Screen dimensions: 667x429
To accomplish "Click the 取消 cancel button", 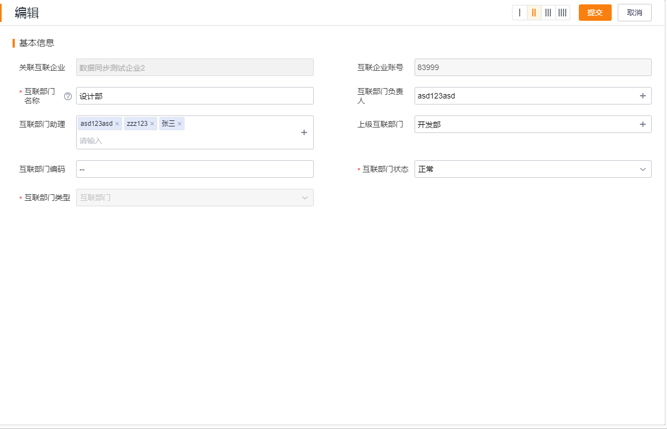I will (x=634, y=13).
